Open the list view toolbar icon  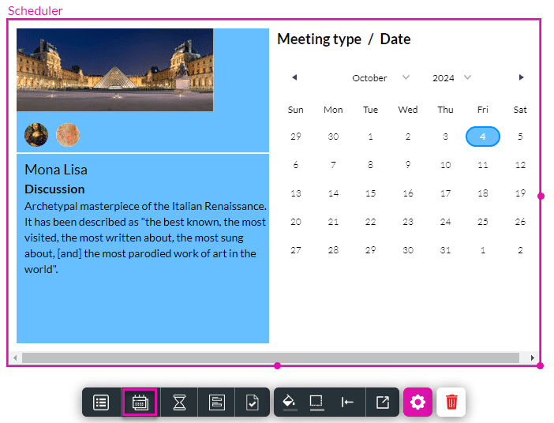tap(101, 402)
